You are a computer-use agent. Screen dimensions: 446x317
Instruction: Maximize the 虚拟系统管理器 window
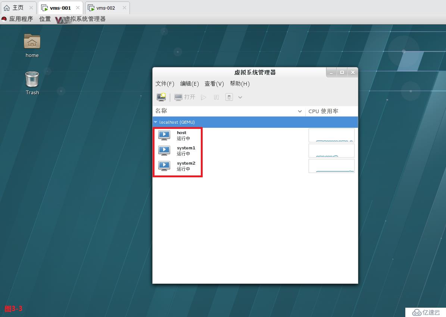[342, 73]
